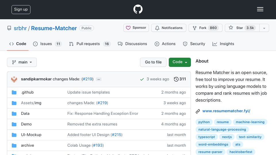This screenshot has width=276, height=155.
Task: Open the Insights tab
Action: (223, 44)
